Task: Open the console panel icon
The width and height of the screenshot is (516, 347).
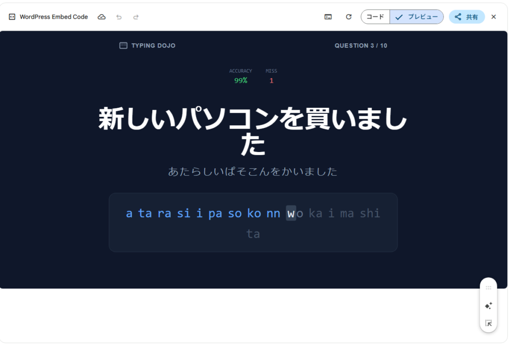Action: (x=328, y=17)
